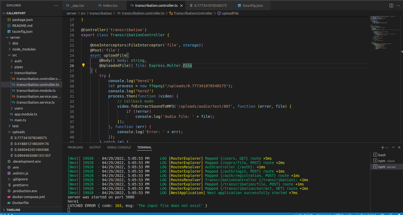
Task: Expand the users folder
Action: [32, 108]
